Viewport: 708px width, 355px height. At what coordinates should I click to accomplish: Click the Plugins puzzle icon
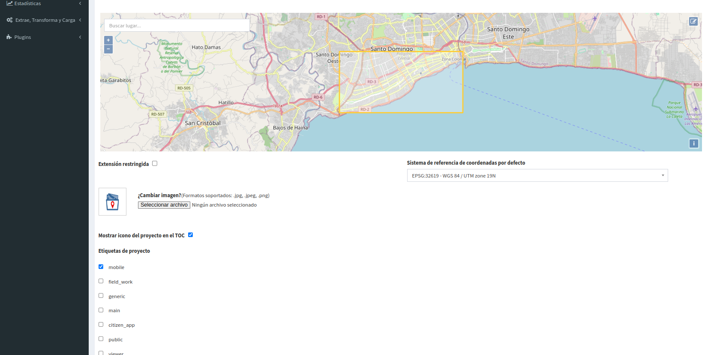9,37
